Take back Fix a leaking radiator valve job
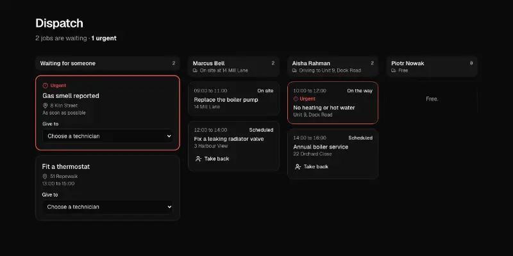The height and width of the screenshot is (256, 513). point(212,159)
